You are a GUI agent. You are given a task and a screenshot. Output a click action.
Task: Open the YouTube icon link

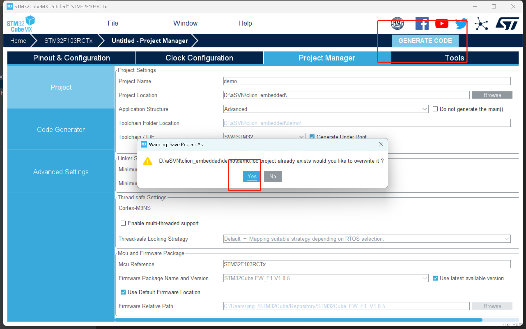tap(441, 24)
